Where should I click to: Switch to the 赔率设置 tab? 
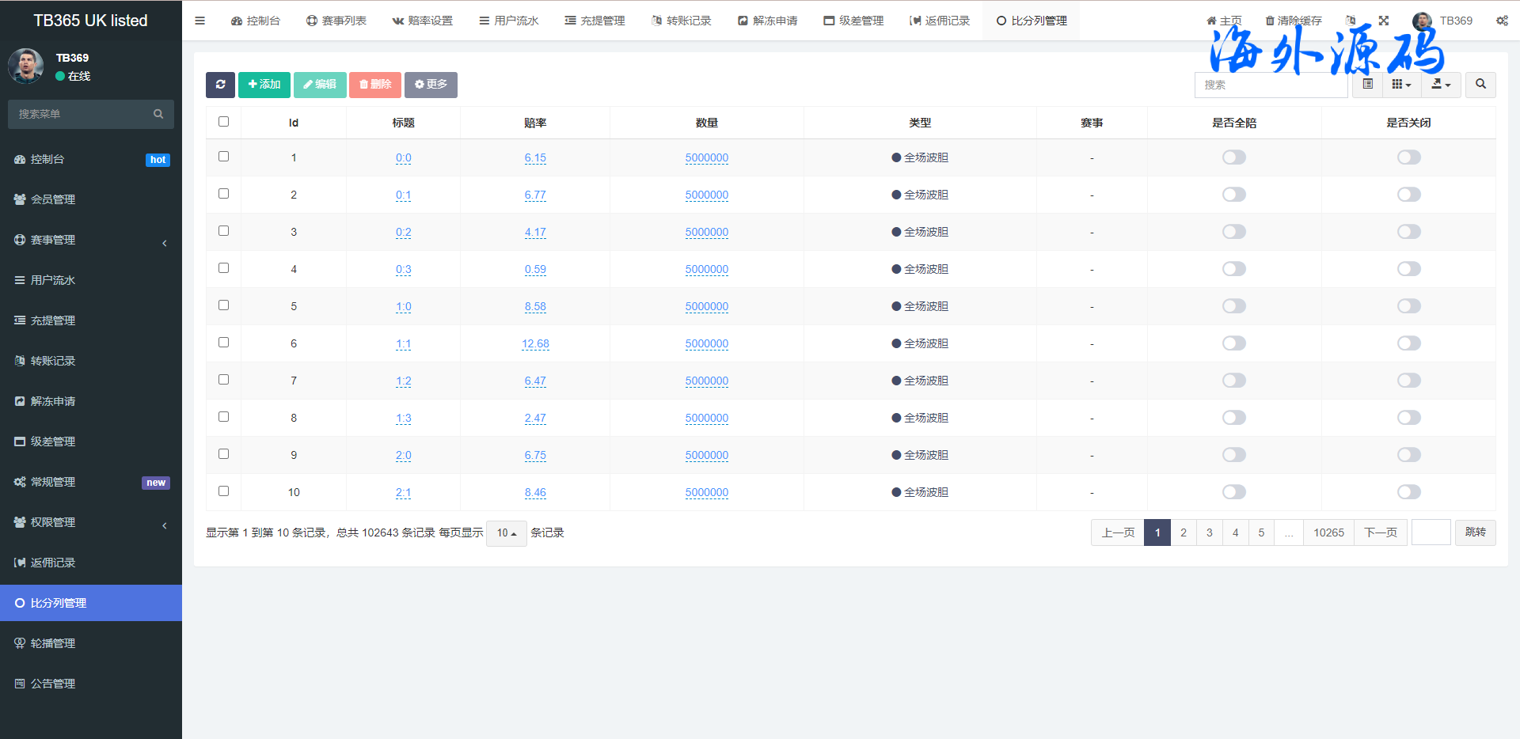423,21
